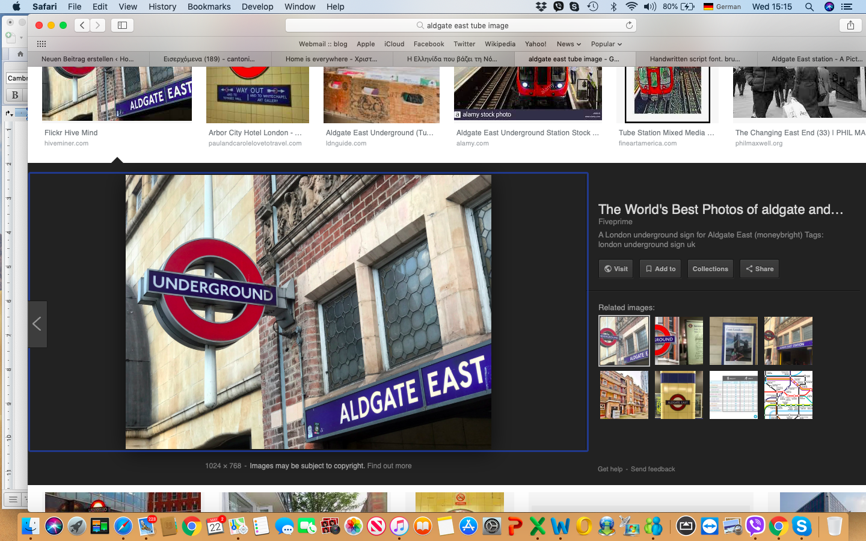Switch to Neuen Beitrag erstellen tab

pyautogui.click(x=88, y=59)
